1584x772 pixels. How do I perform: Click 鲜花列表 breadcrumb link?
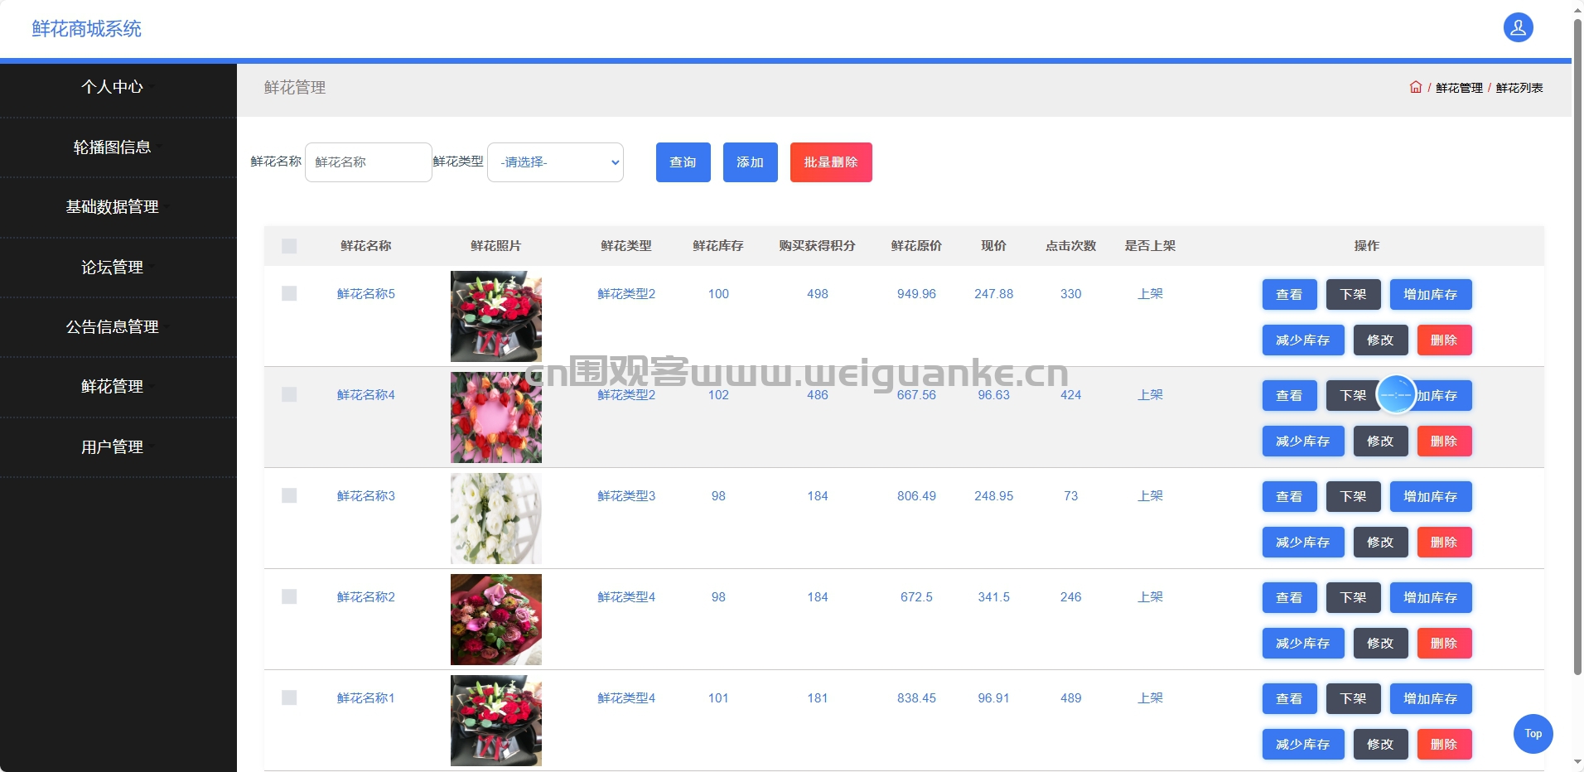pos(1519,88)
